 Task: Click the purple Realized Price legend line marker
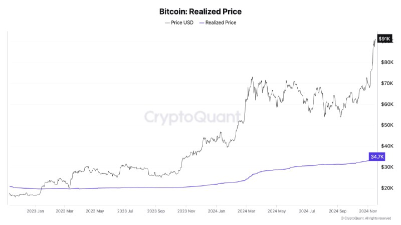click(202, 23)
